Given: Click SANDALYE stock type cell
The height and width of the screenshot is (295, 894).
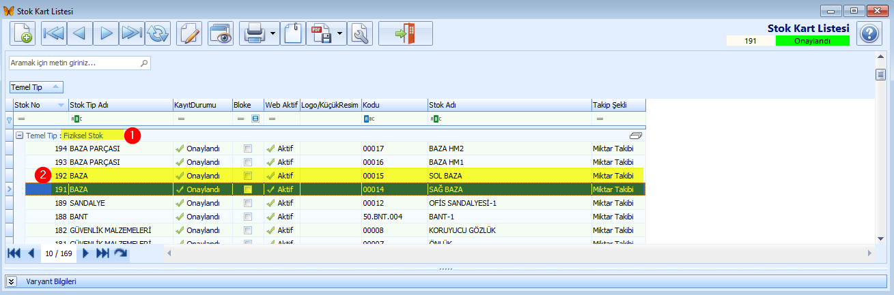Looking at the screenshot, I should coord(120,202).
